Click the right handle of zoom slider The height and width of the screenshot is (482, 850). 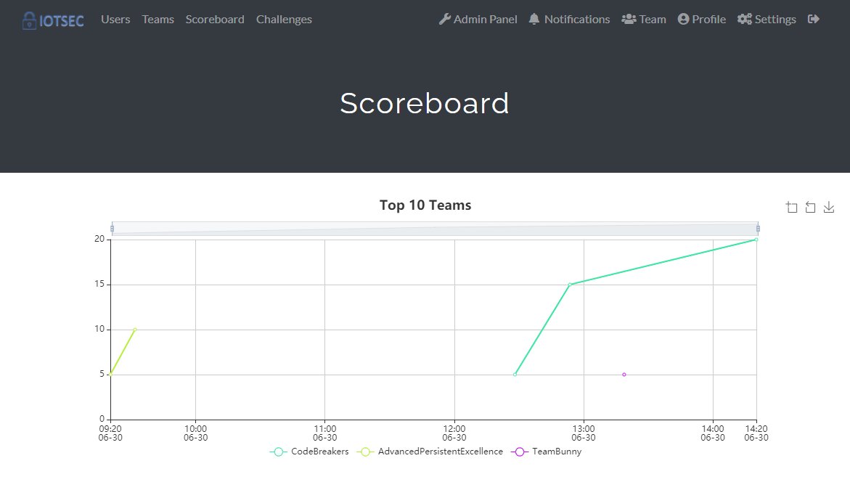click(x=758, y=229)
